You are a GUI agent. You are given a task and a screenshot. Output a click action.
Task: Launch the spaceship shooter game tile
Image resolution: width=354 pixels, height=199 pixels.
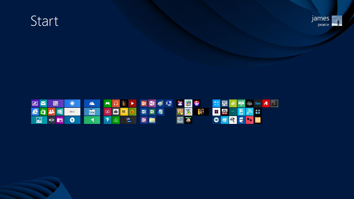tap(180, 103)
